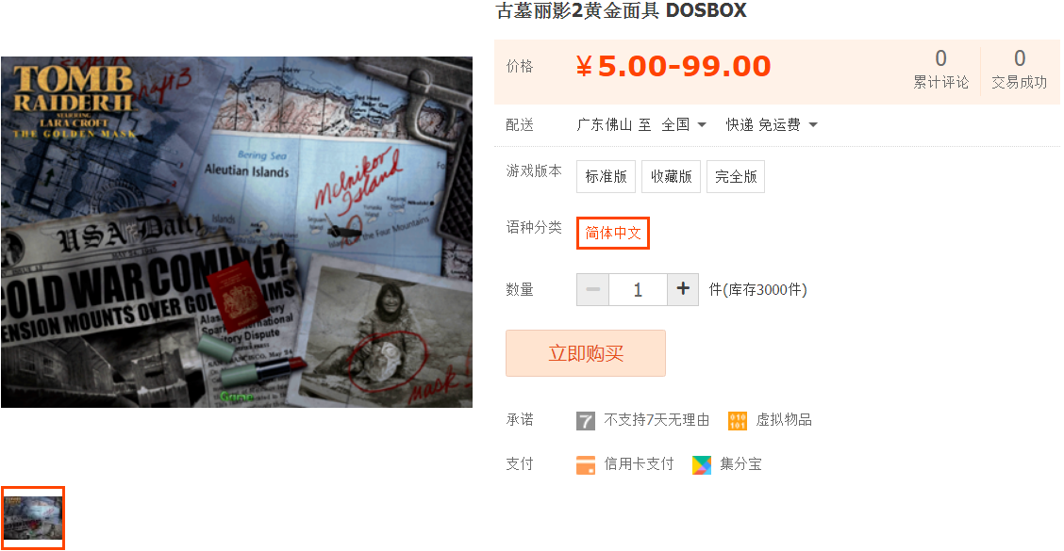1064x551 pixels.
Task: Decrease quantity with the minus button
Action: [x=593, y=289]
